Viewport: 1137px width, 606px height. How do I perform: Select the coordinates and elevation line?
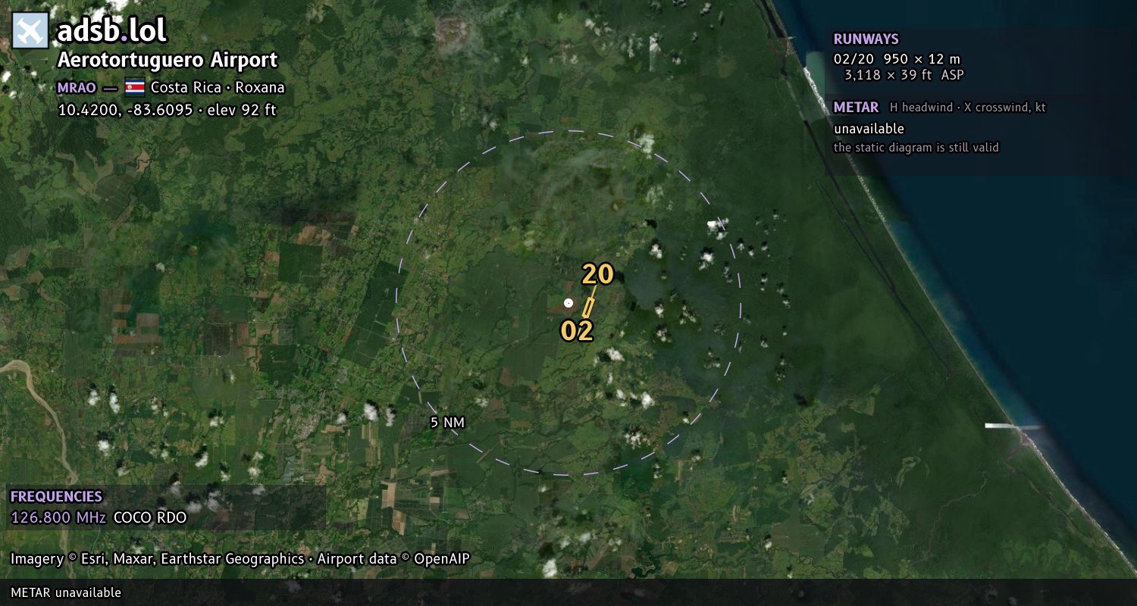(x=167, y=110)
